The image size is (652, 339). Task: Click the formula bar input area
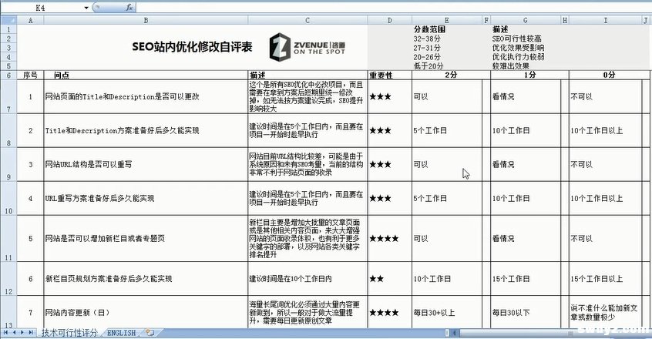coord(385,7)
